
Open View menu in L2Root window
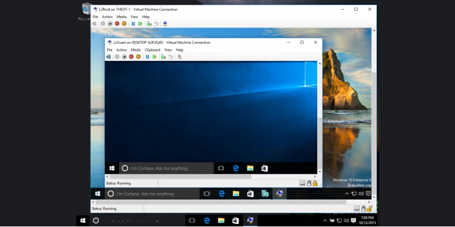pos(134,17)
